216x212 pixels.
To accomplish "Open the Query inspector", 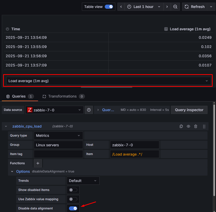I will tap(189, 110).
